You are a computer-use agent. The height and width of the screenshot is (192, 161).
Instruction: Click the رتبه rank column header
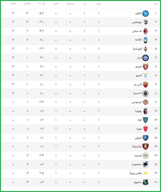[156, 4]
